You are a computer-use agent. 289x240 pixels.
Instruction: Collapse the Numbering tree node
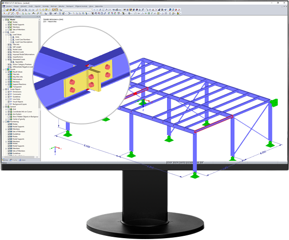[x=4, y=122]
